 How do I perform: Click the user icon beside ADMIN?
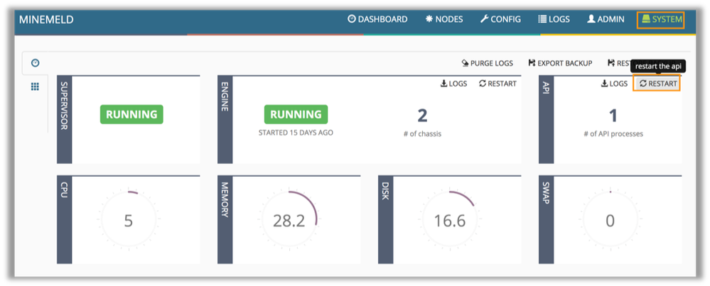591,19
